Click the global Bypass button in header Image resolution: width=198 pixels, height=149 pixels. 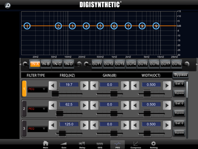pyautogui.click(x=180, y=75)
